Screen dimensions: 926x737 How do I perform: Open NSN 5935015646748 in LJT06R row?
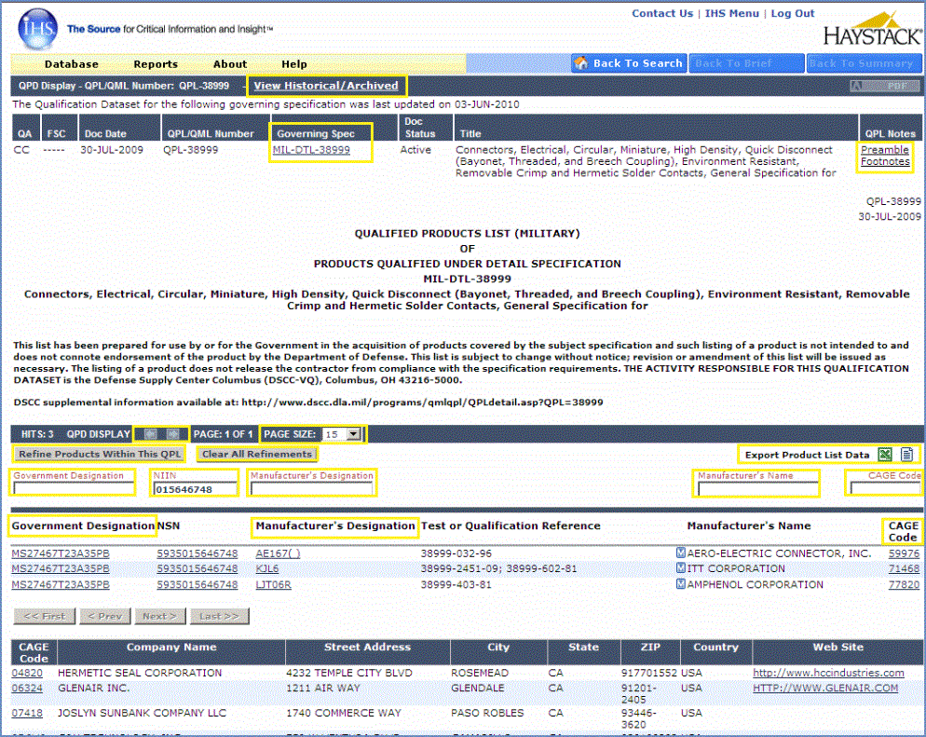pos(197,584)
